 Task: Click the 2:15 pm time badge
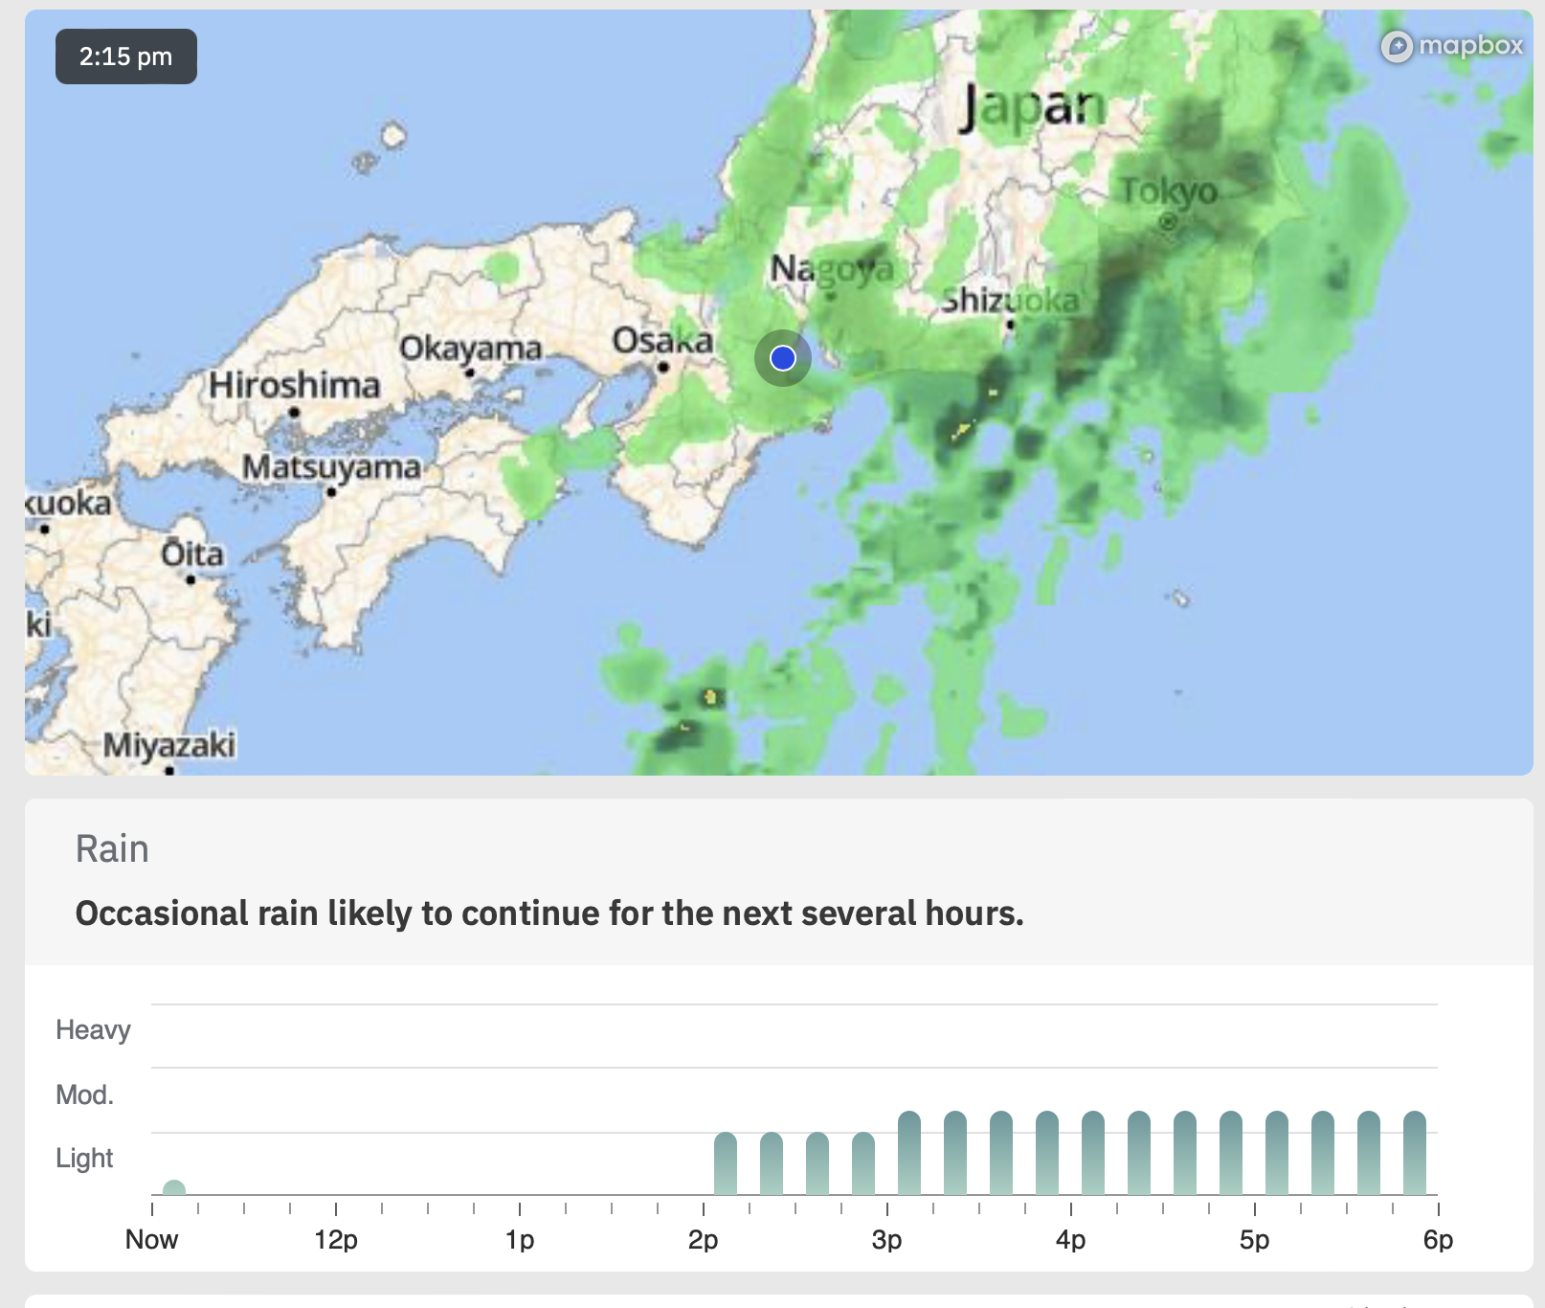tap(126, 56)
